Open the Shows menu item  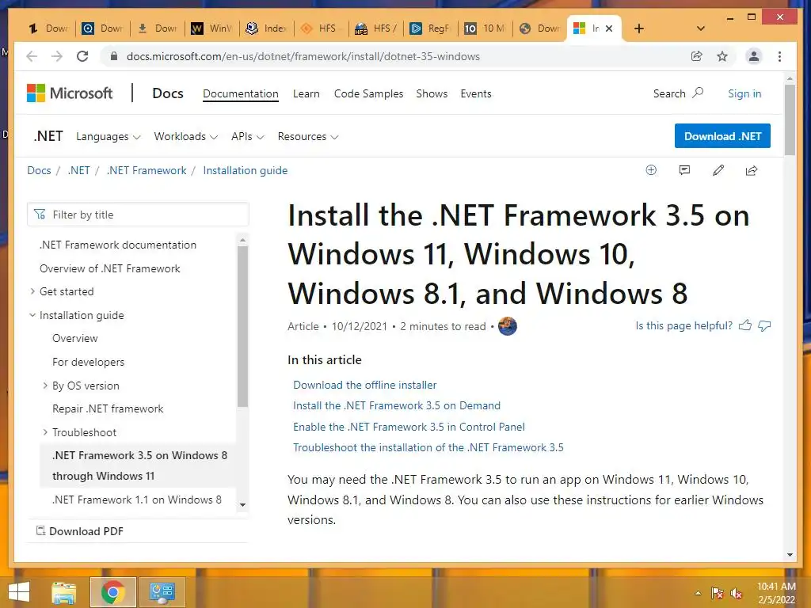pyautogui.click(x=432, y=93)
